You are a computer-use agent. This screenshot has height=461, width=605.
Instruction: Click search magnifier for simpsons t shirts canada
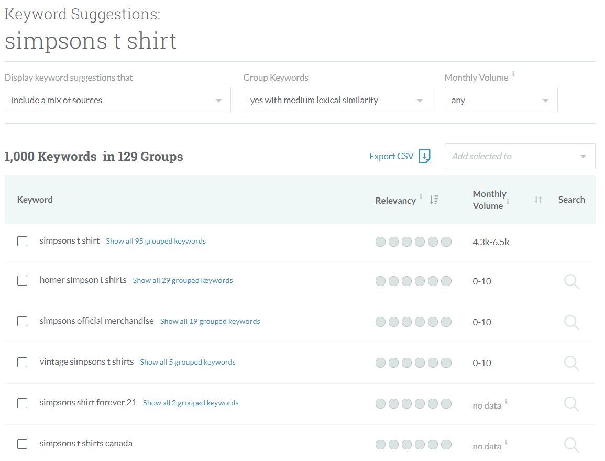571,445
